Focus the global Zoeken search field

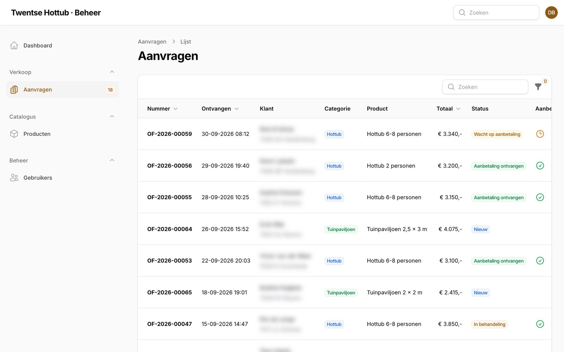pos(496,13)
